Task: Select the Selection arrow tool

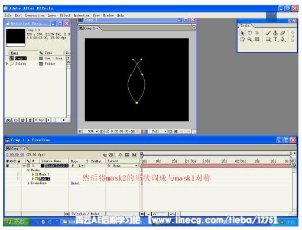Action: [242, 33]
